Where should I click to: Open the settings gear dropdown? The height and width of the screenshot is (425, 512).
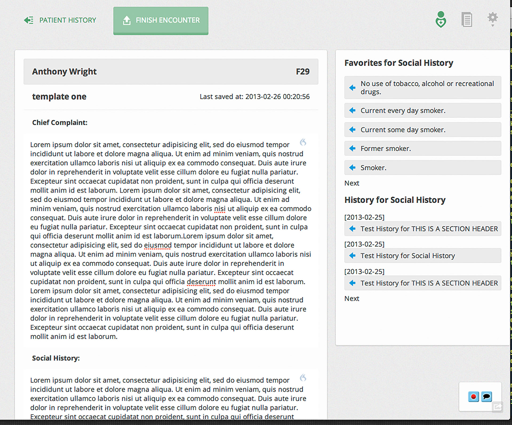click(x=492, y=19)
